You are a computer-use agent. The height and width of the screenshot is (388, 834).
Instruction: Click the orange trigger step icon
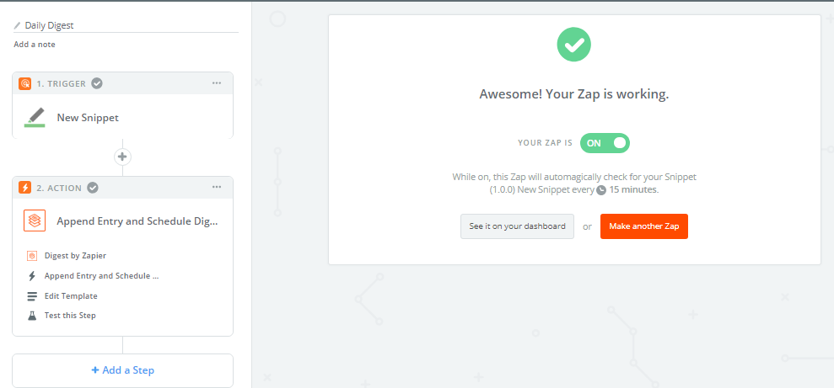(x=25, y=83)
